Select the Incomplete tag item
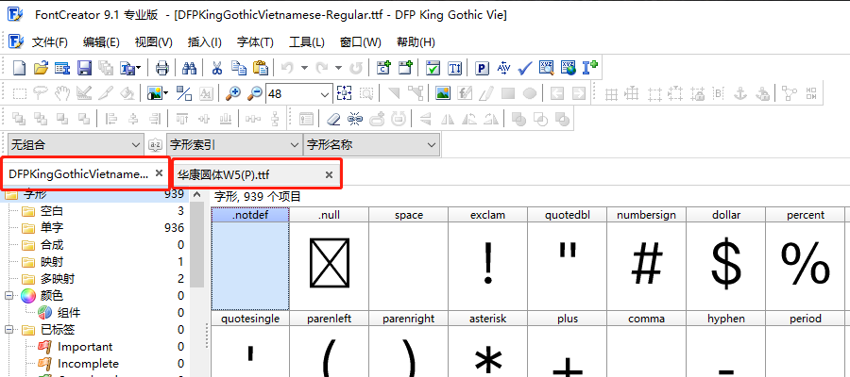Screen dimensions: 850x377 (88, 364)
